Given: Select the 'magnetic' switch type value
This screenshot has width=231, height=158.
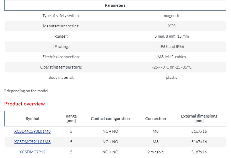Looking at the screenshot, I should click(172, 16).
